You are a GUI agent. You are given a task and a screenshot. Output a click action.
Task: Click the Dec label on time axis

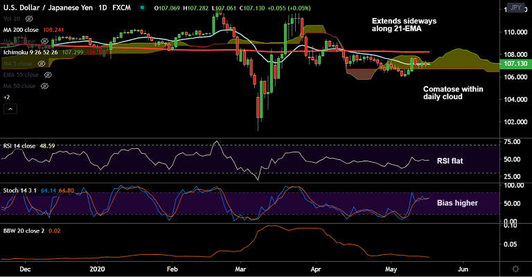coord(25,269)
